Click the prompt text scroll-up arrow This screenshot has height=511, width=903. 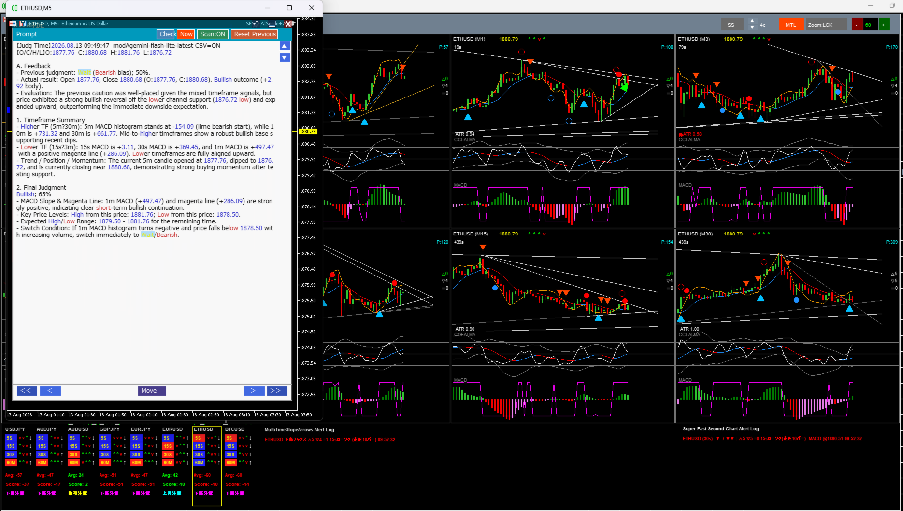(285, 46)
